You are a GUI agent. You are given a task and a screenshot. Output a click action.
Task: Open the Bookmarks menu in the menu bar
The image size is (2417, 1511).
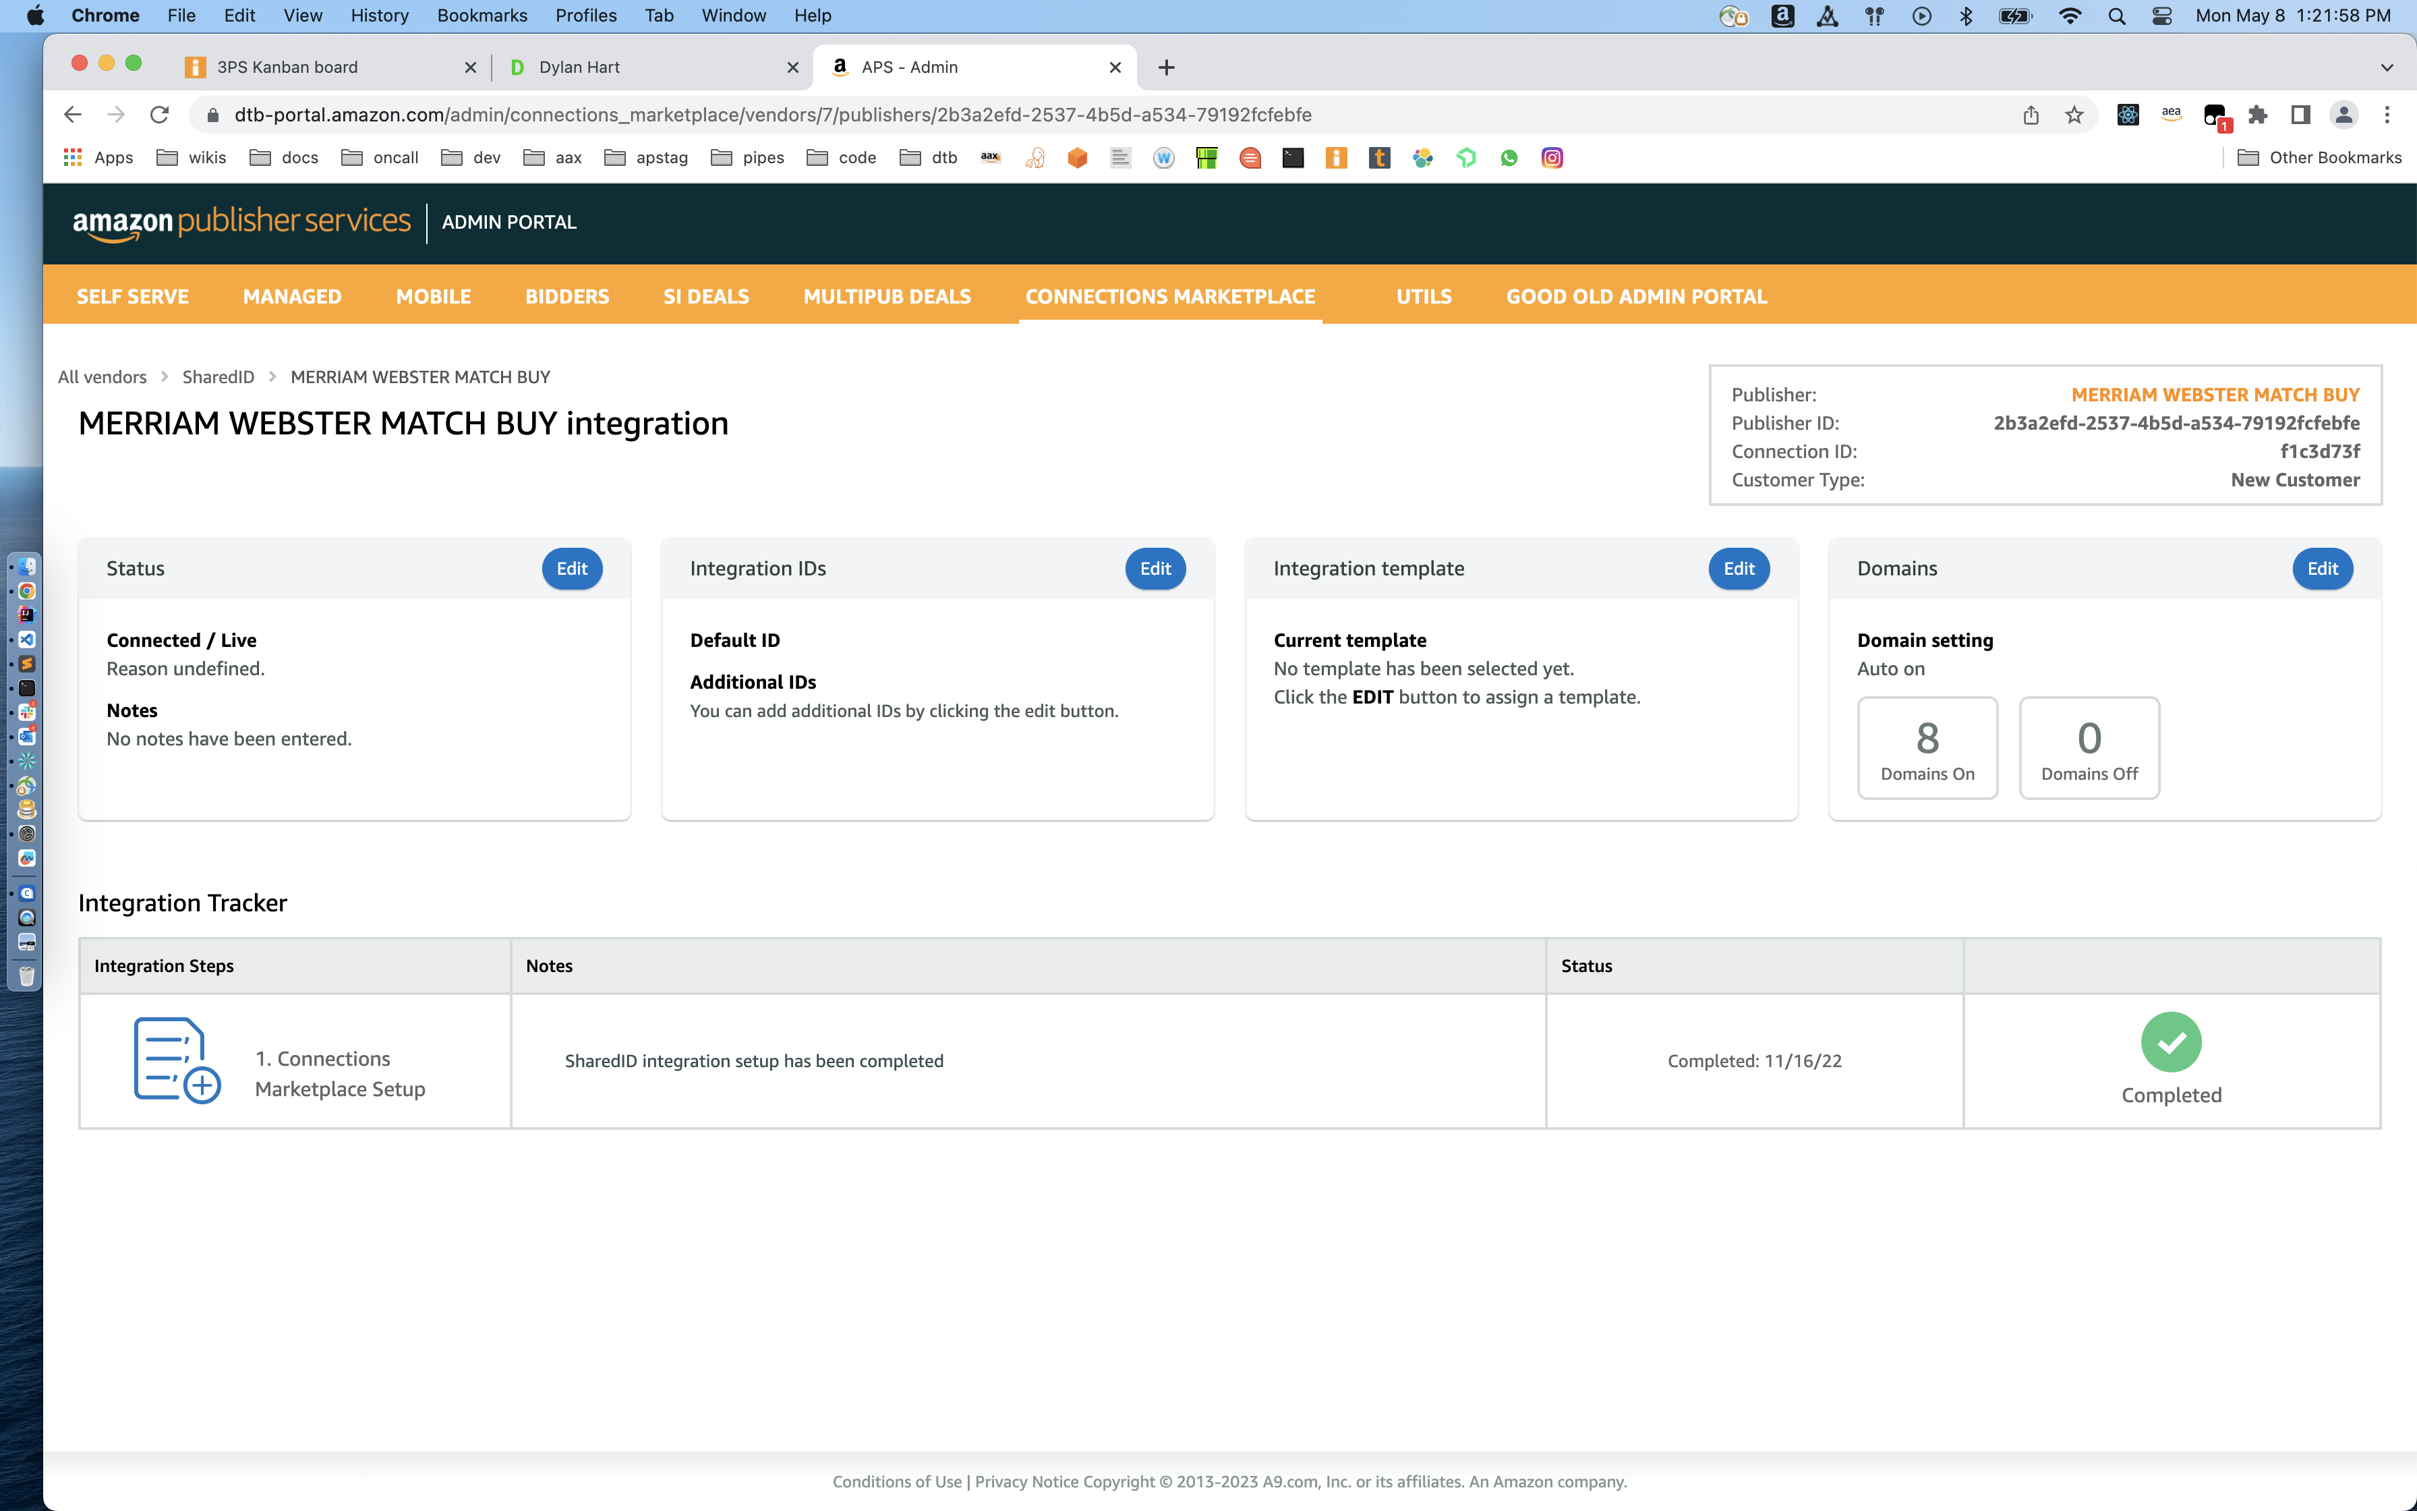pyautogui.click(x=482, y=16)
